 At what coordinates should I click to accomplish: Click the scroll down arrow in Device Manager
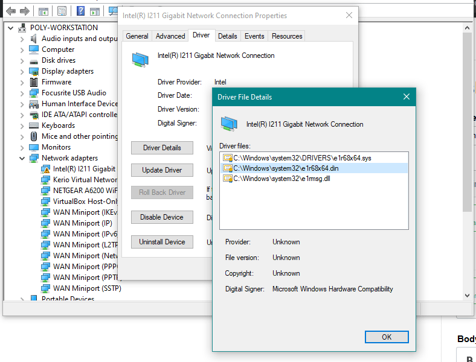tap(467, 295)
